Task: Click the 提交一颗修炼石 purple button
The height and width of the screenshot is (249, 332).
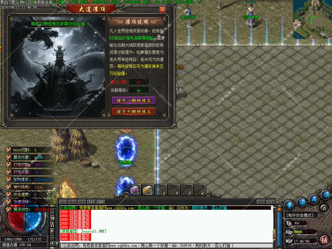Action: point(134,101)
